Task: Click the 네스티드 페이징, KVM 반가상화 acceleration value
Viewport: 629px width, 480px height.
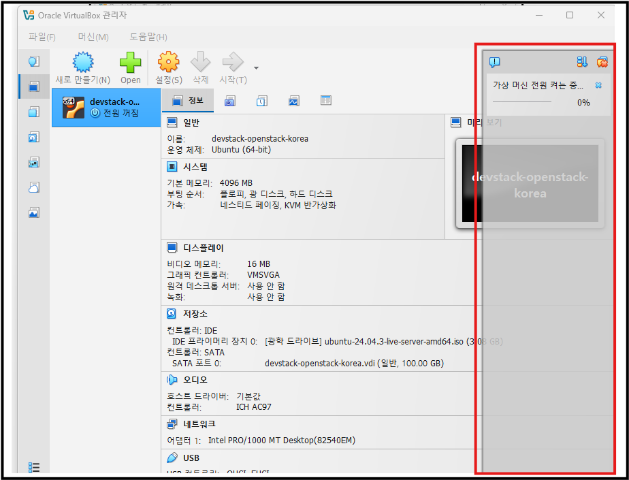Action: pyautogui.click(x=278, y=205)
